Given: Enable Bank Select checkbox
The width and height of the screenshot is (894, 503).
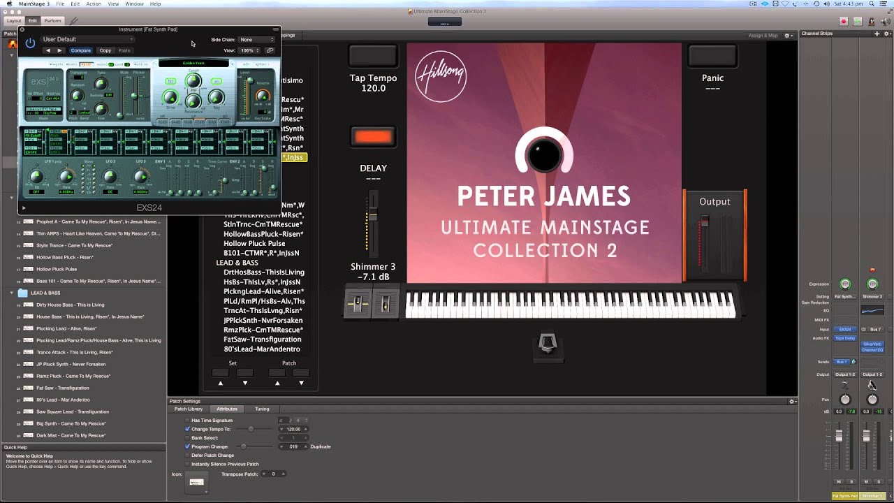Looking at the screenshot, I should tap(187, 438).
